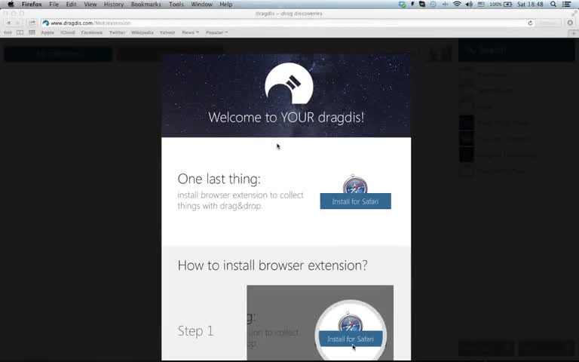
Task: Open the Apple menu
Action: tap(11, 5)
